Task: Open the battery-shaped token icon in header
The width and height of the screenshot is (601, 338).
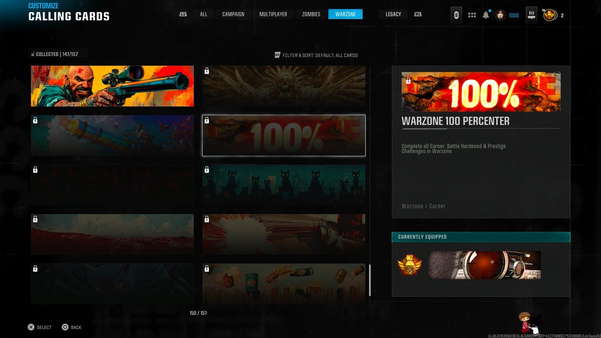Action: pyautogui.click(x=456, y=15)
